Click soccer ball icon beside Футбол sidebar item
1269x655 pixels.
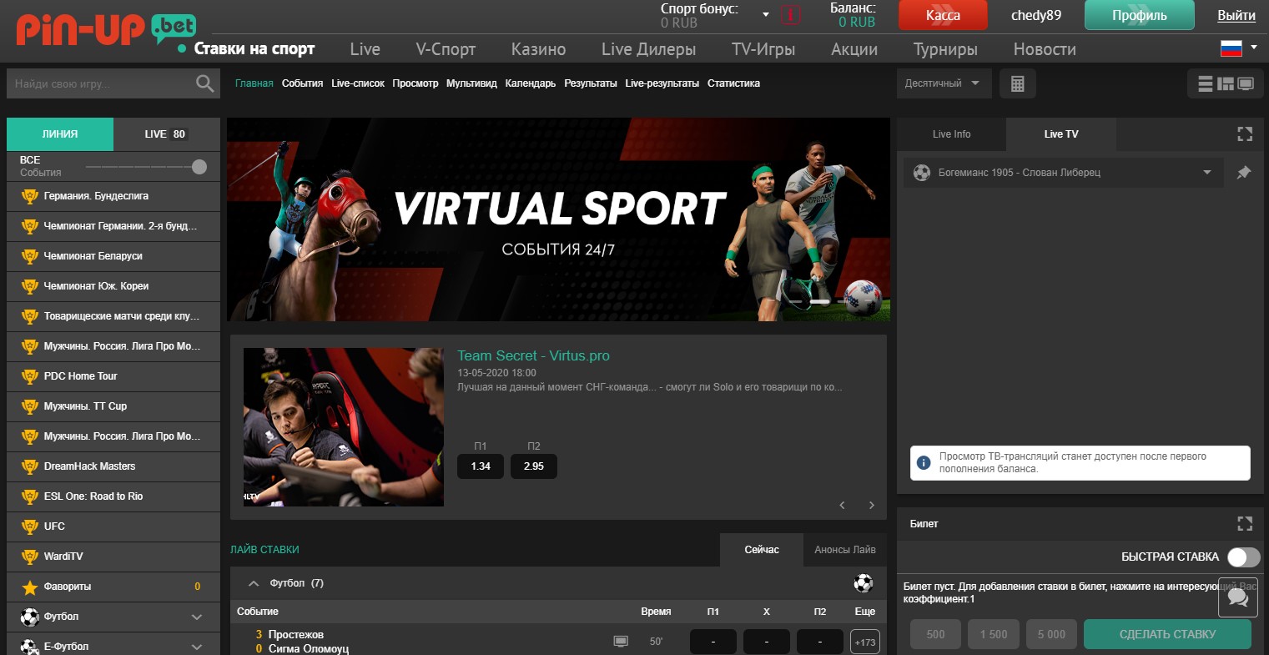coord(30,617)
